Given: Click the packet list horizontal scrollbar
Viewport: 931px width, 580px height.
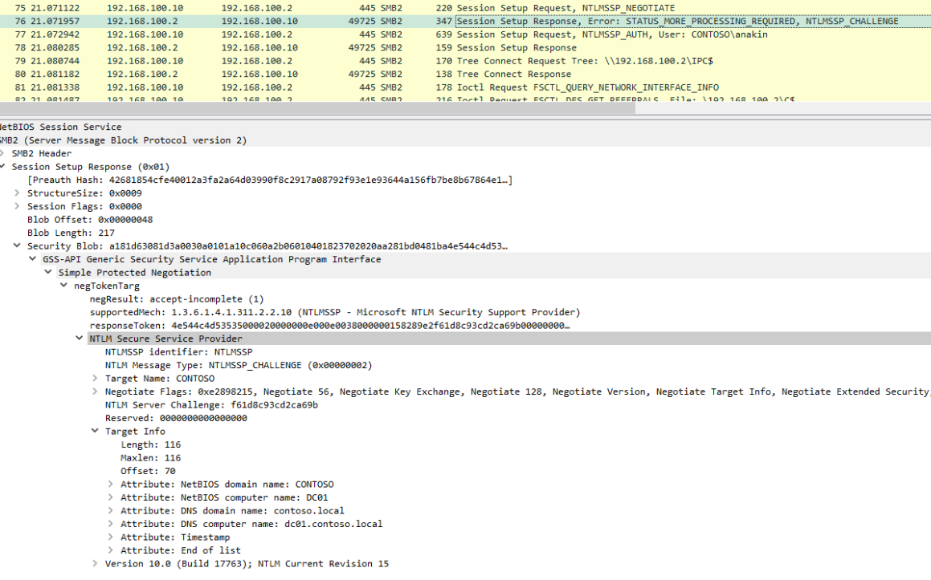Looking at the screenshot, I should 321,108.
